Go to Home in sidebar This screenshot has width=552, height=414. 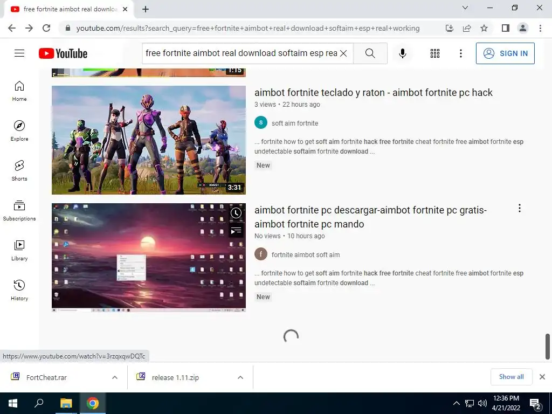(19, 91)
